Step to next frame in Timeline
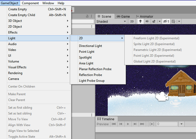 point(135,124)
